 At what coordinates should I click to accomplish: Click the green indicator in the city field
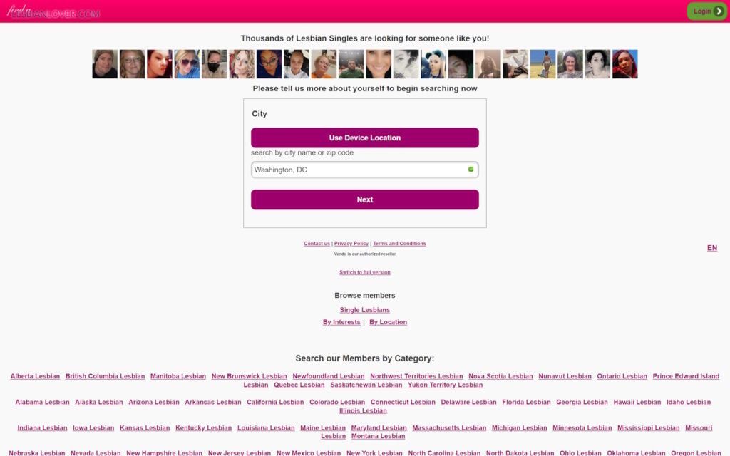pos(471,170)
